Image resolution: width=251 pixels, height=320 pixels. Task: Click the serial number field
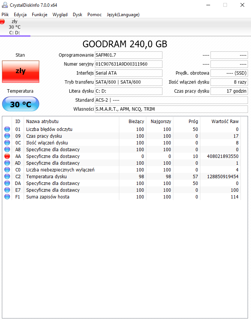(129, 64)
